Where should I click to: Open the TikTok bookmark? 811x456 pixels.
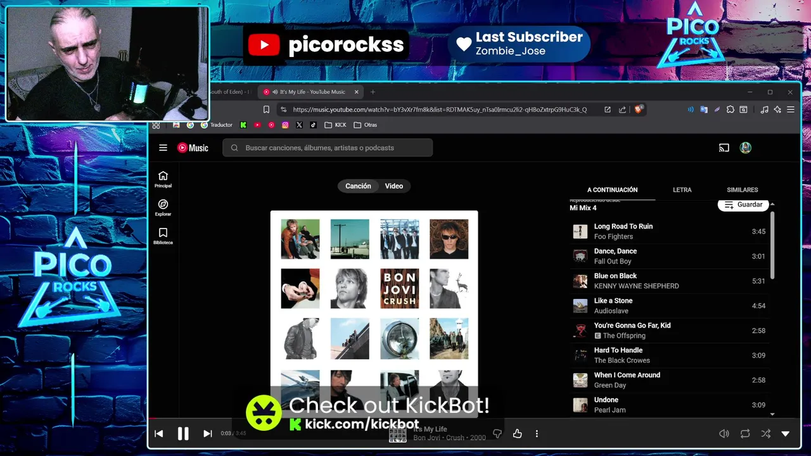pyautogui.click(x=313, y=125)
